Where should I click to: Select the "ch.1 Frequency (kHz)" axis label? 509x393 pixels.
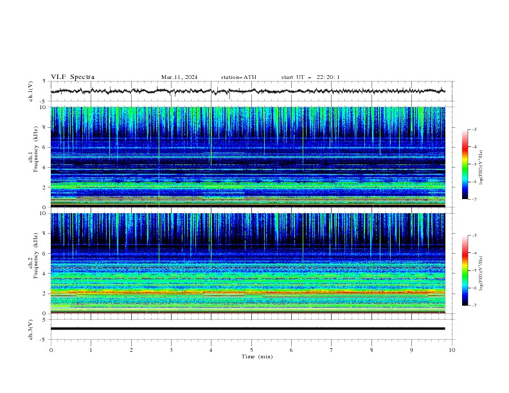coord(33,149)
